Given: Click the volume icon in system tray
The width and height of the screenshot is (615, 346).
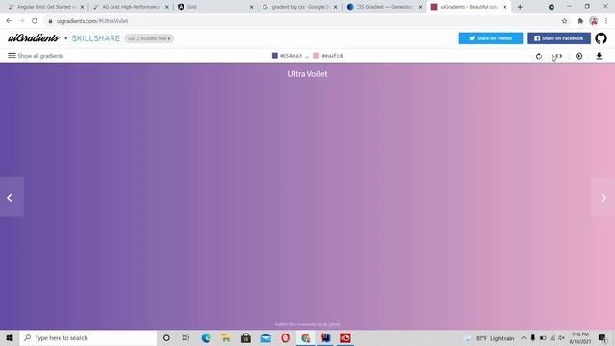Looking at the screenshot, I should tap(562, 337).
